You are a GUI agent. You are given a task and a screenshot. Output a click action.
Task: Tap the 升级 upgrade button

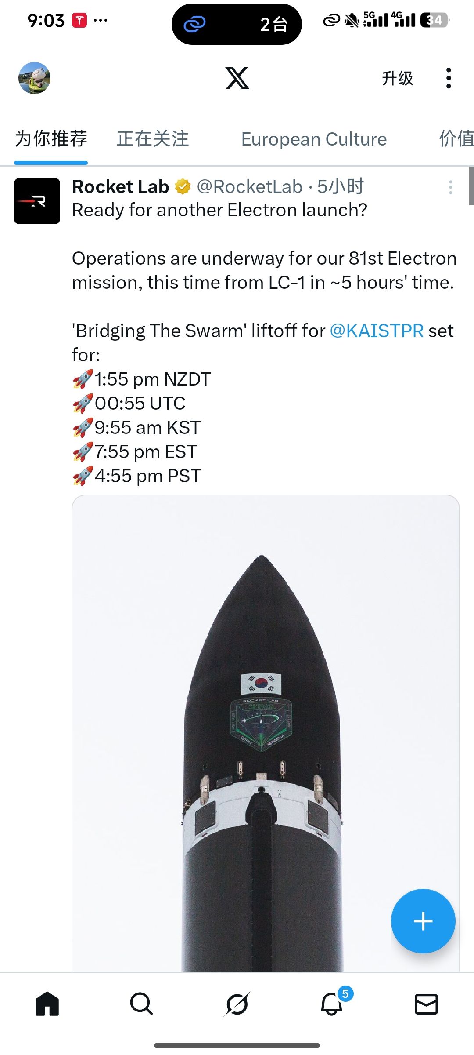tap(397, 78)
